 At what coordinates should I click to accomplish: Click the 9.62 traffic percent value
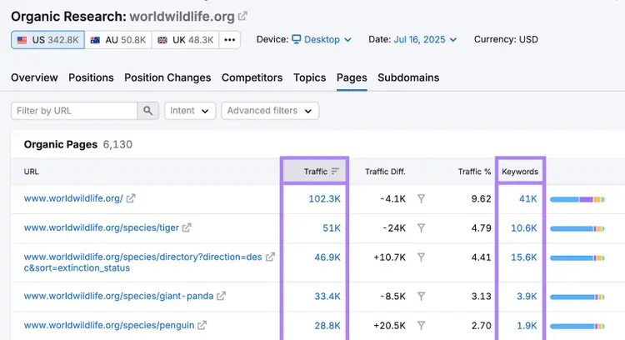[481, 199]
